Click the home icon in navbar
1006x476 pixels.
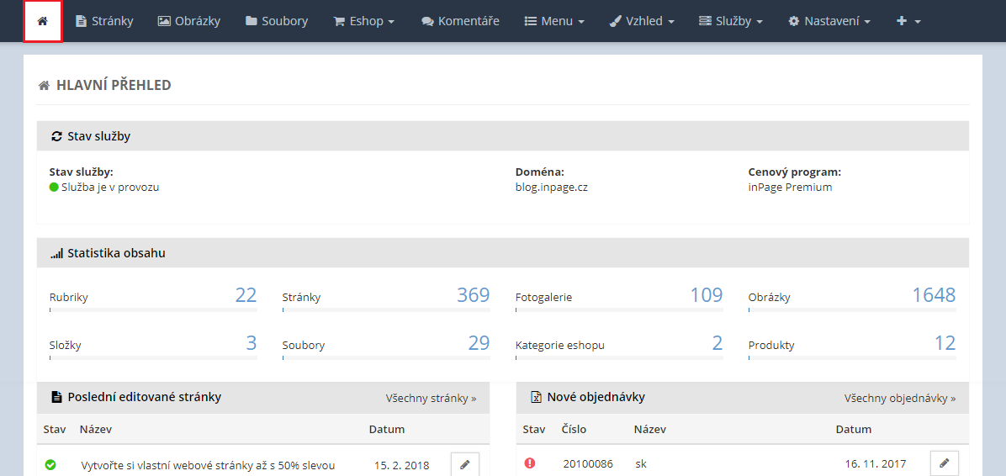click(x=43, y=21)
